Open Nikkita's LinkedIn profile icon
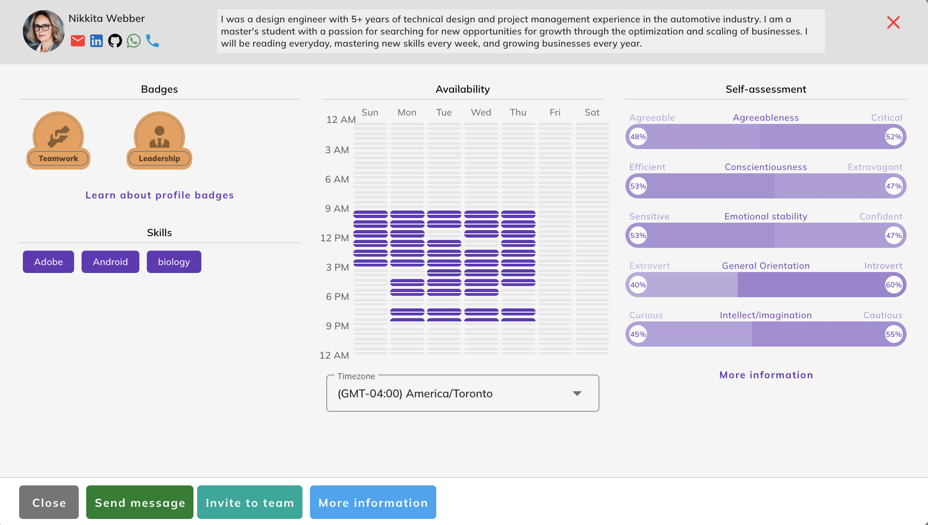 click(96, 41)
